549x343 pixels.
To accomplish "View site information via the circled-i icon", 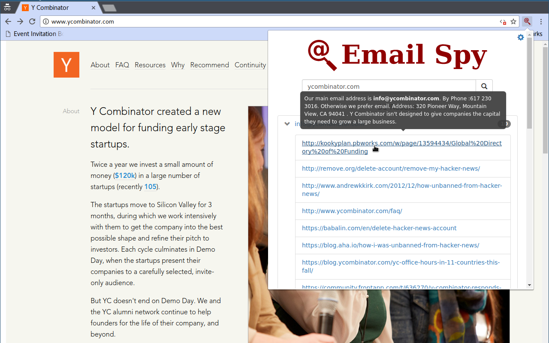I will click(45, 21).
